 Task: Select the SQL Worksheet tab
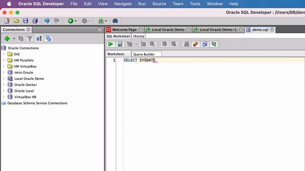118,36
